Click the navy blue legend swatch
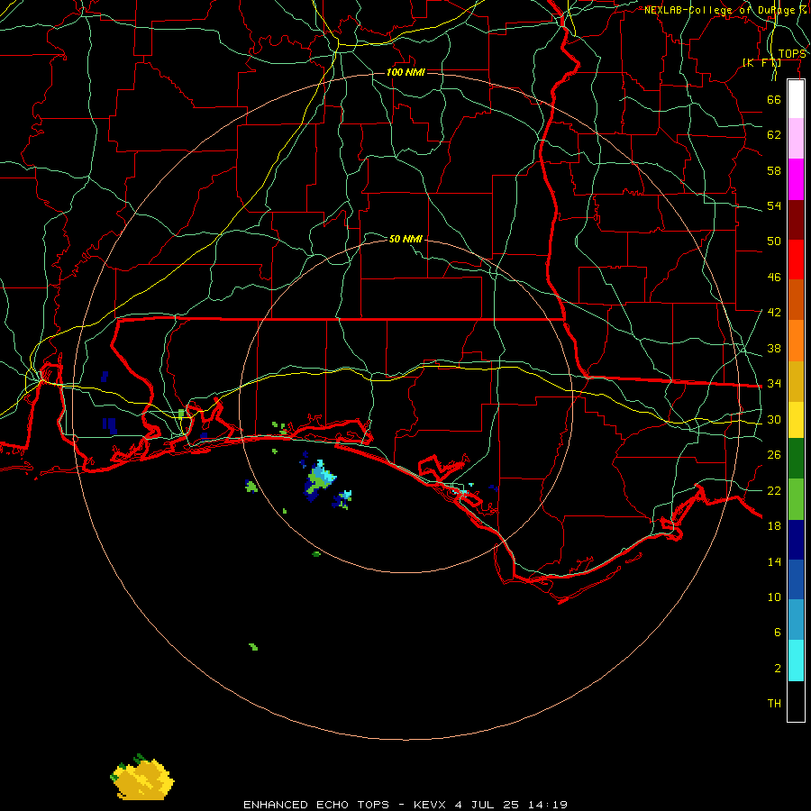This screenshot has width=811, height=811. [x=796, y=540]
